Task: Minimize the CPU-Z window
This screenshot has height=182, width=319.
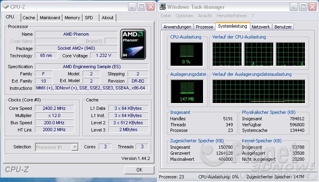Action: click(132, 7)
